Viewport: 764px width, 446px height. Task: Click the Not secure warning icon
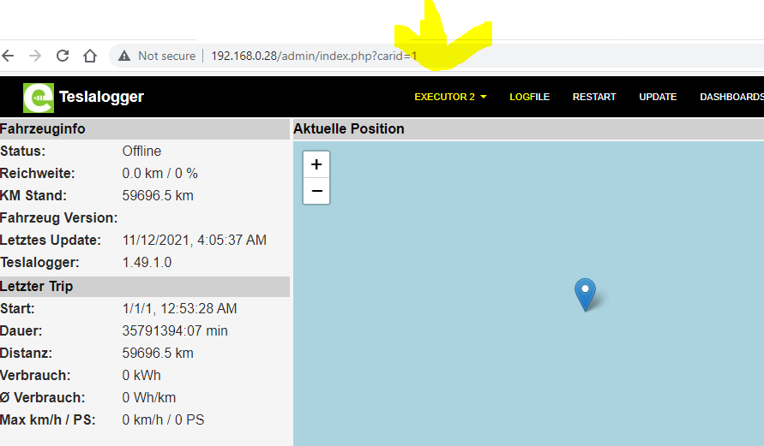(x=124, y=56)
